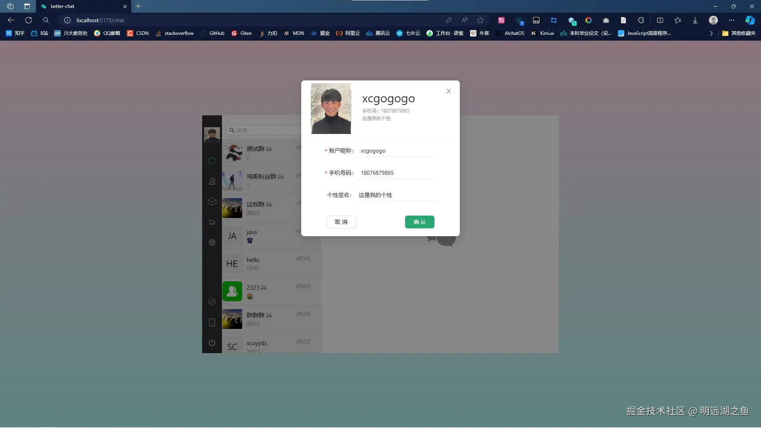Open the GitHub bookmark
Image resolution: width=761 pixels, height=428 pixels.
click(x=213, y=33)
